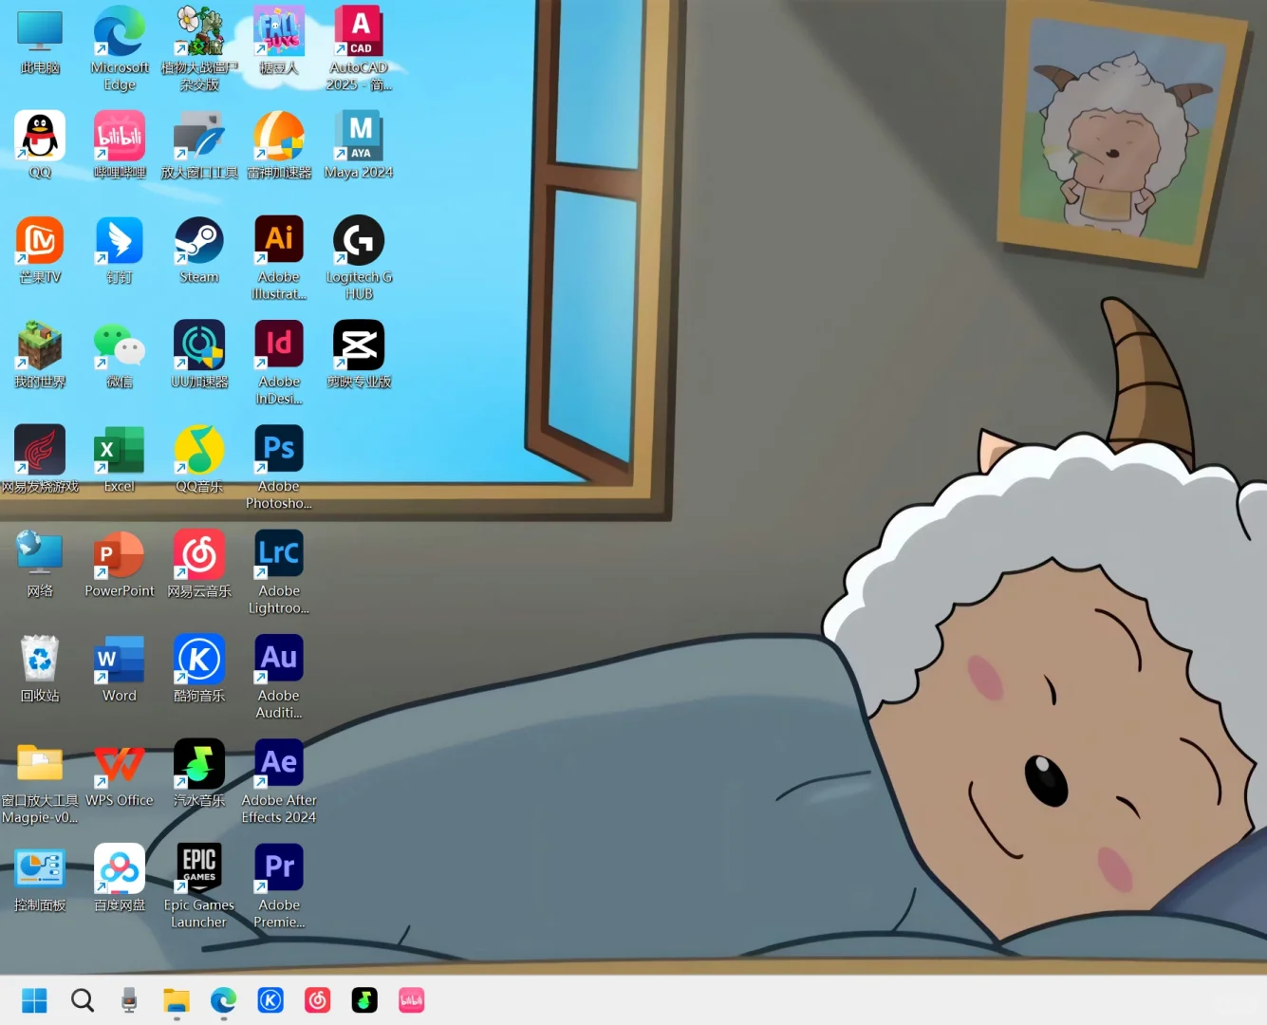
Task: Select the Adobe Photoshop shortcut
Action: (x=279, y=467)
